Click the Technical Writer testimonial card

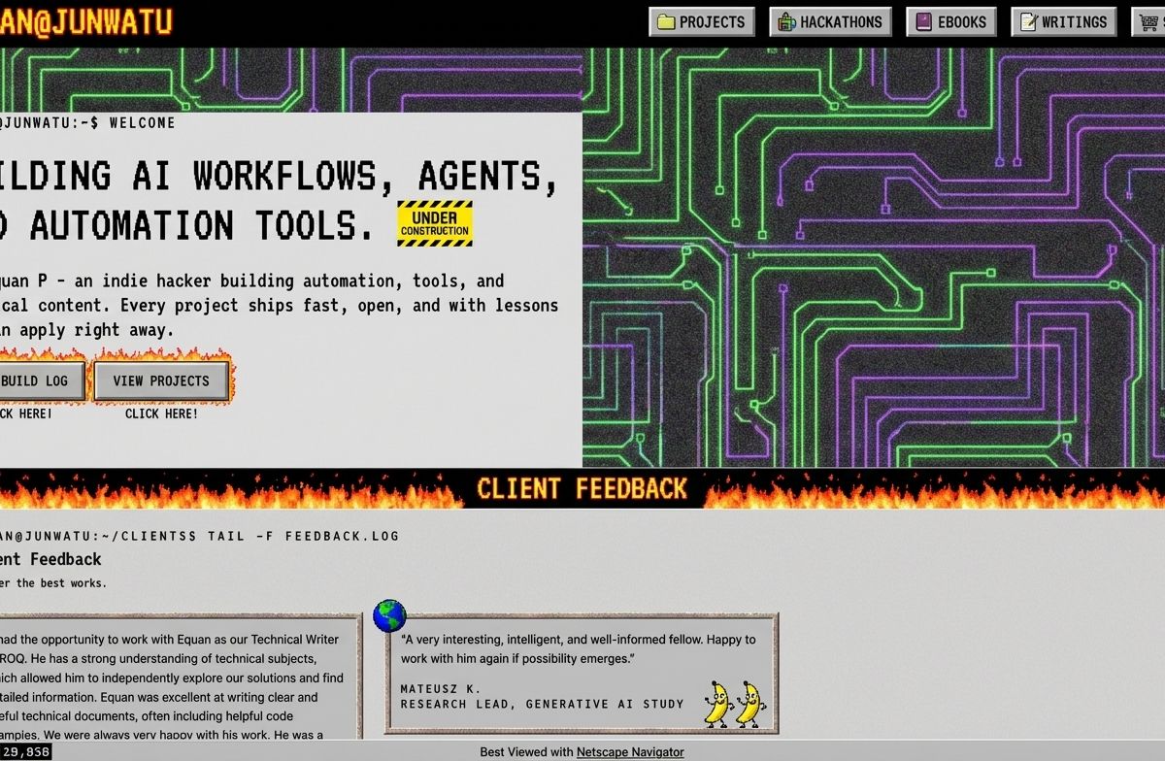click(181, 677)
